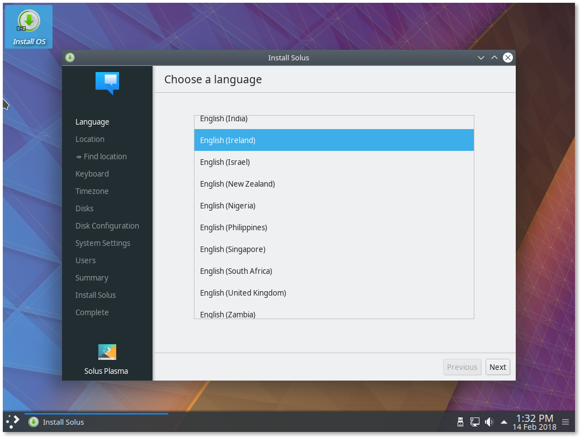
Task: Click the Choose a language heading
Action: (x=213, y=79)
